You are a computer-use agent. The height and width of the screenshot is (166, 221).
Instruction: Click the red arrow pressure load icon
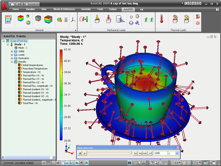coord(108,19)
